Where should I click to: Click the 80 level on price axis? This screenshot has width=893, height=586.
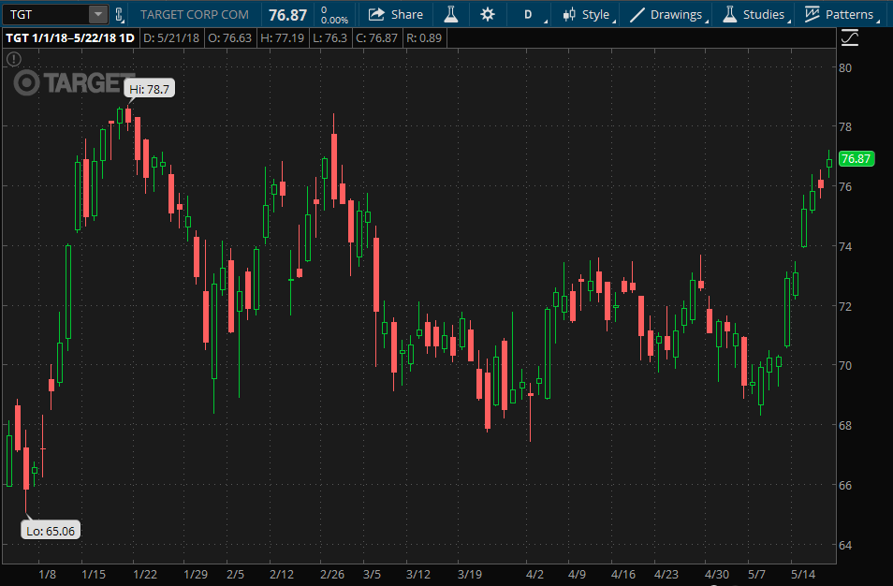click(845, 67)
